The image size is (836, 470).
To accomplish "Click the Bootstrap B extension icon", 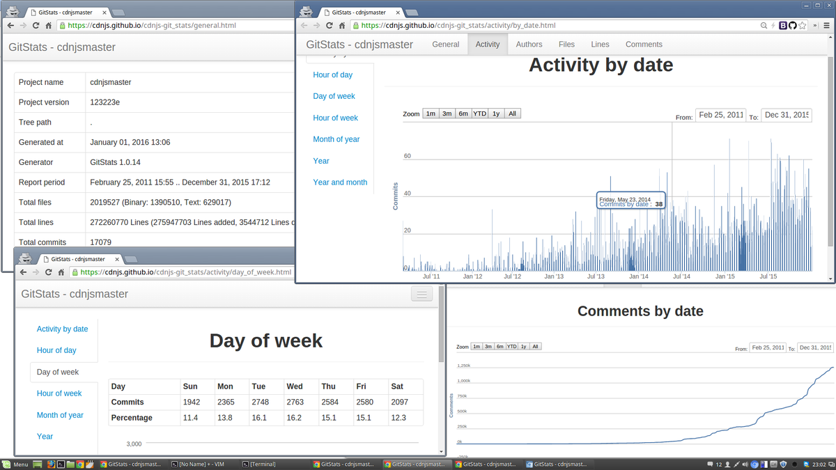I will coord(783,25).
